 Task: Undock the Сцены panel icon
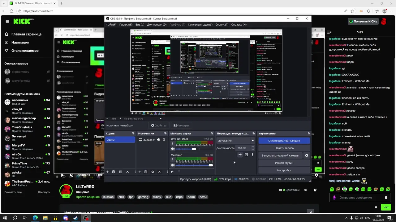[x=133, y=134]
